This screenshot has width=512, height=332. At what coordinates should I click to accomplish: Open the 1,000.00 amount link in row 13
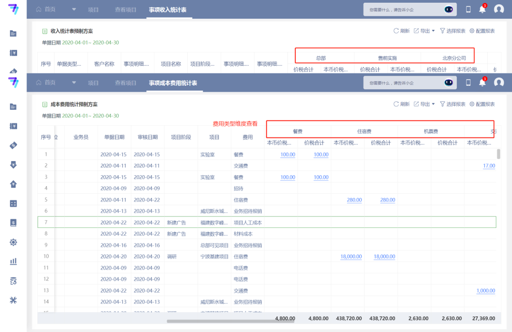click(x=485, y=291)
